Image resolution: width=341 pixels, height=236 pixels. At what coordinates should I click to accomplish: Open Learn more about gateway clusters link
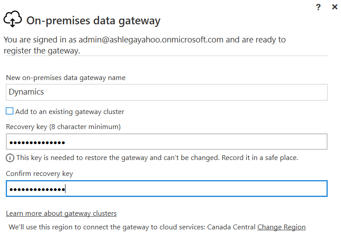[x=61, y=213]
